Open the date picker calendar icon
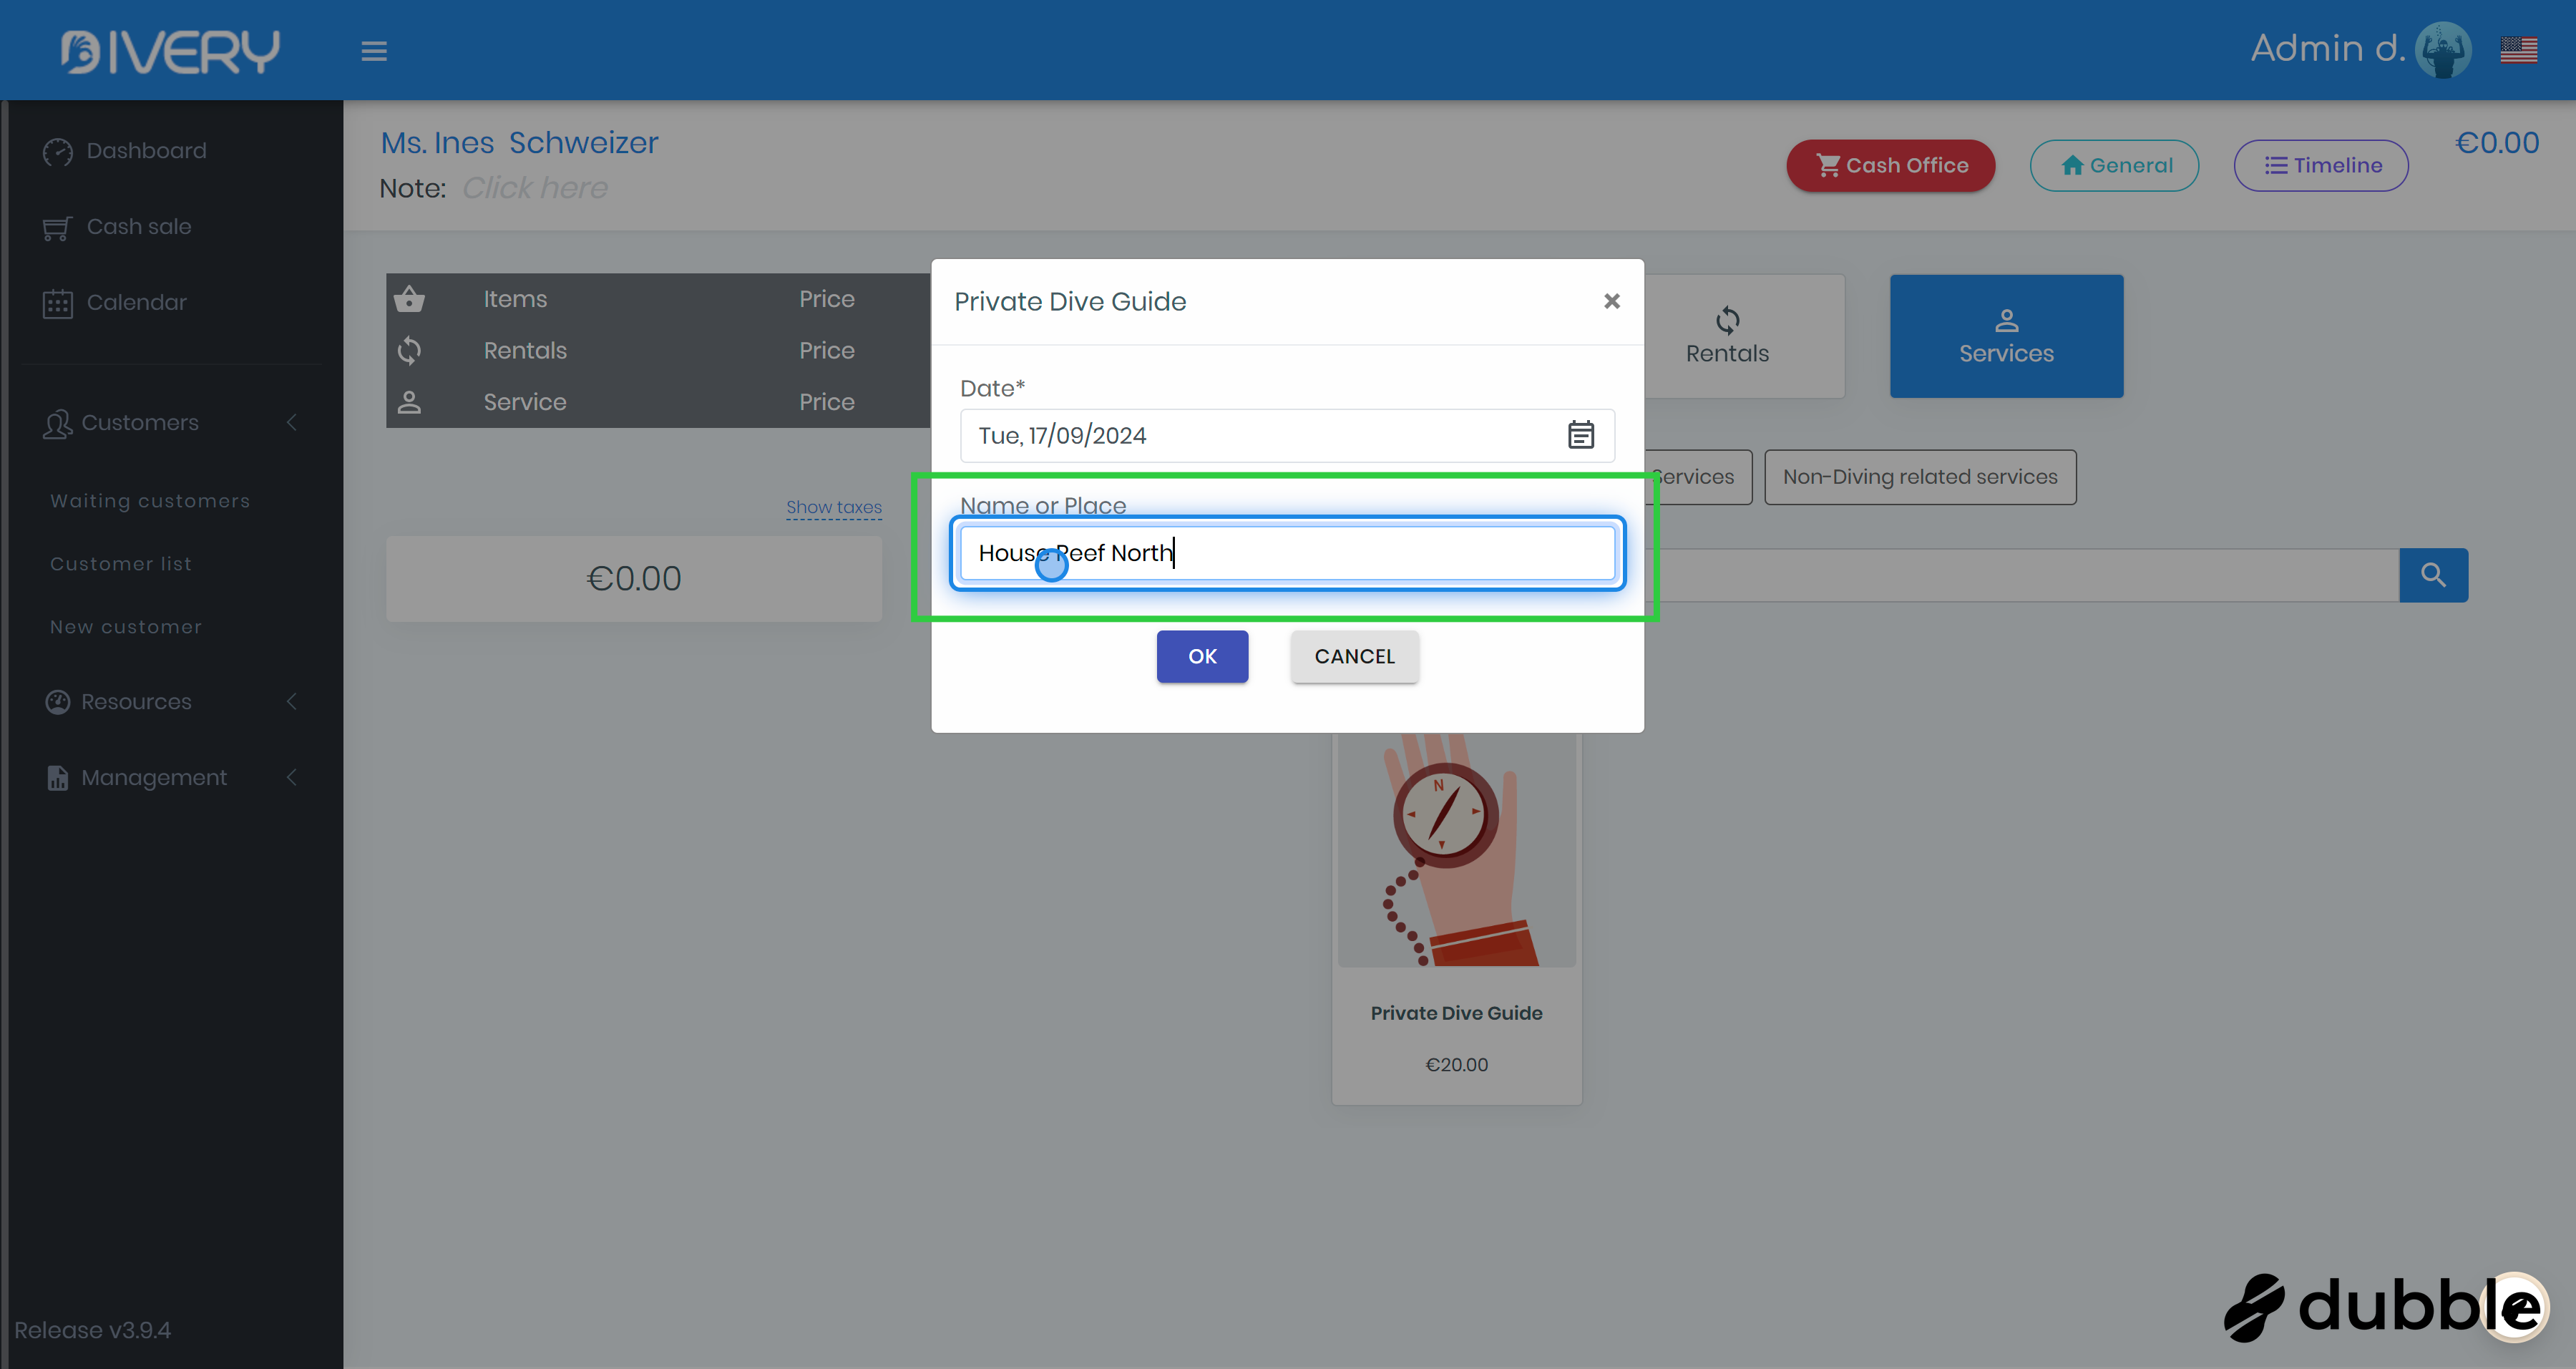 coord(1580,435)
